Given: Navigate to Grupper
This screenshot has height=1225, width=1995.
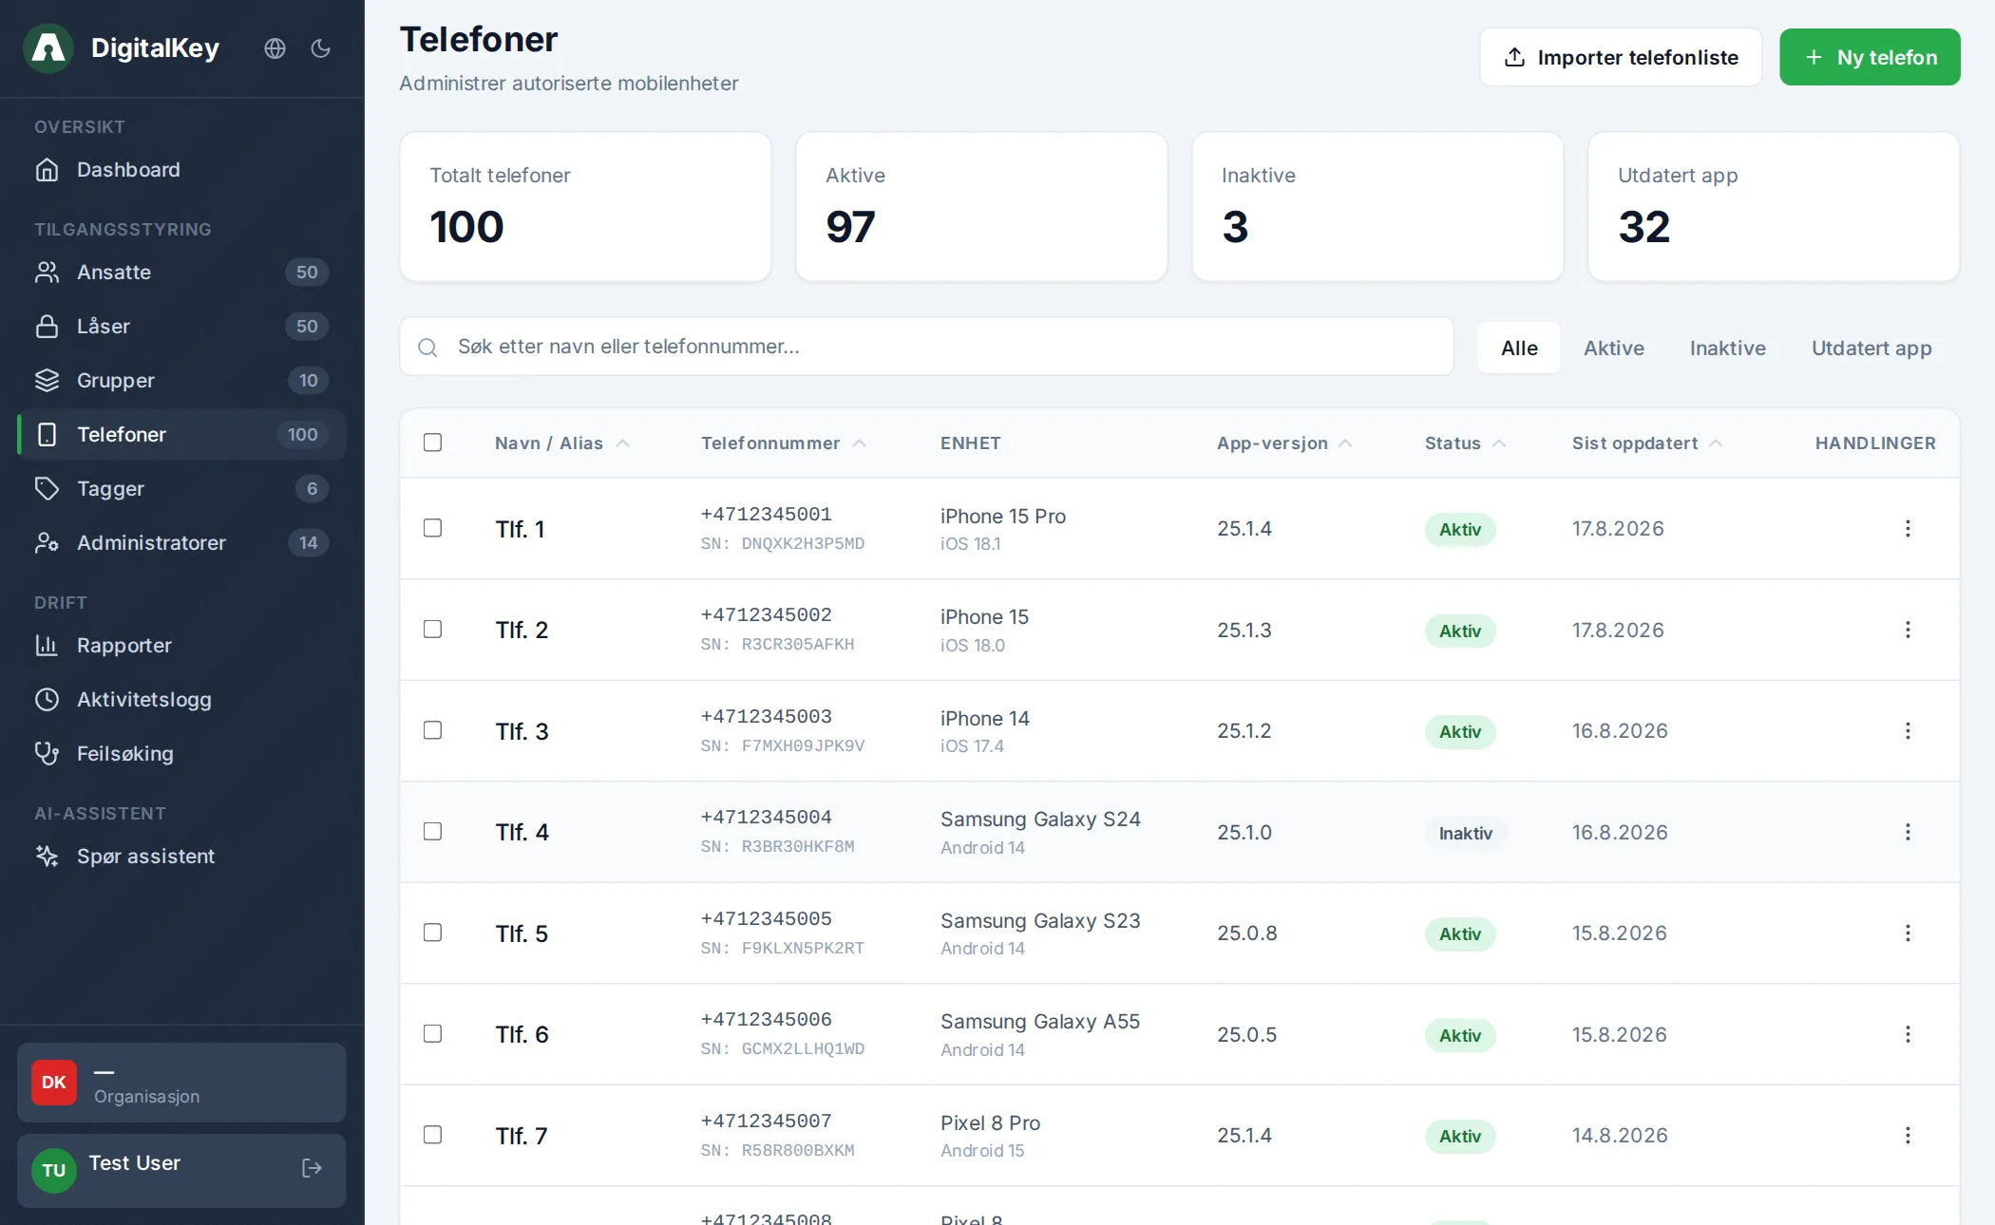Looking at the screenshot, I should click(181, 381).
